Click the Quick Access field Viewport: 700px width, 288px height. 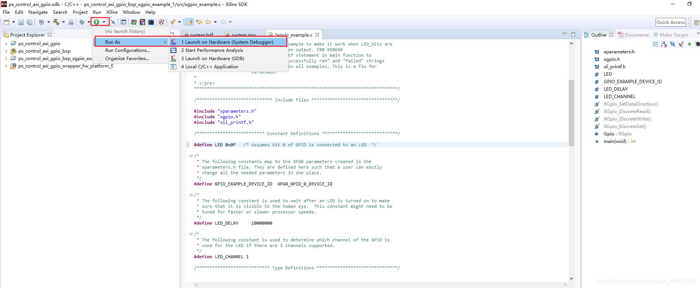pyautogui.click(x=671, y=22)
